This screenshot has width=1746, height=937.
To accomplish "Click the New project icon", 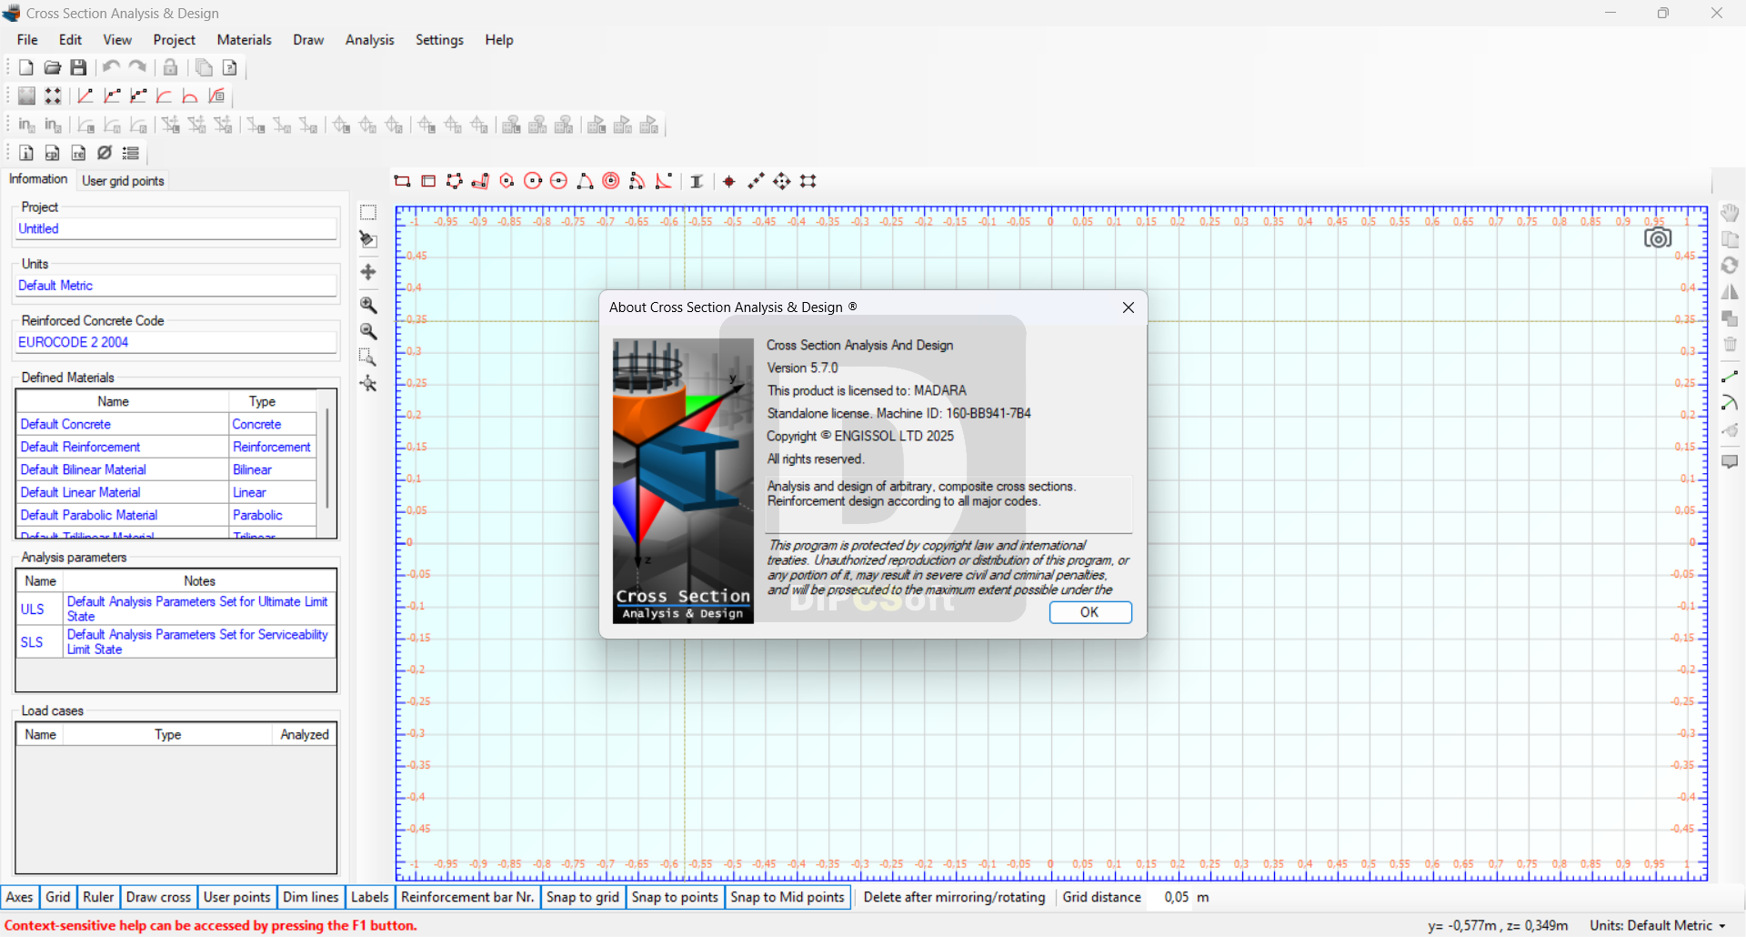I will (26, 67).
